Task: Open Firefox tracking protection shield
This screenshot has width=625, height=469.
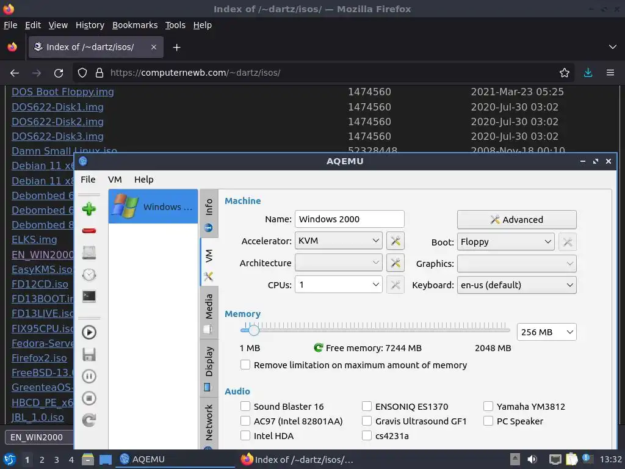Action: pos(82,73)
